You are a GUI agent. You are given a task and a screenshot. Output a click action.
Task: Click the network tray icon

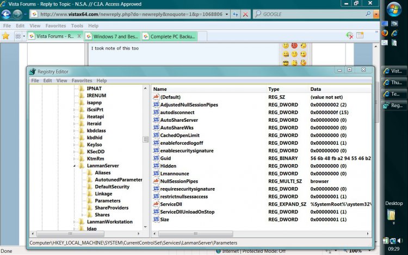click(393, 241)
